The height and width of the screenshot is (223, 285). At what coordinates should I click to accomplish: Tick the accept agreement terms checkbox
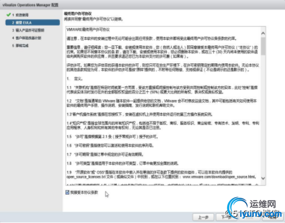(x=67, y=192)
